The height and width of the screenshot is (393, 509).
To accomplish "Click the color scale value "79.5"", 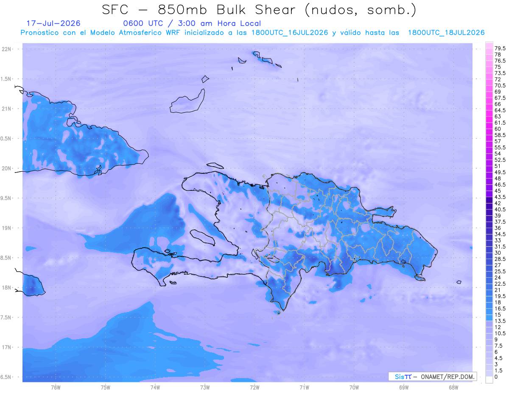I will coord(500,49).
